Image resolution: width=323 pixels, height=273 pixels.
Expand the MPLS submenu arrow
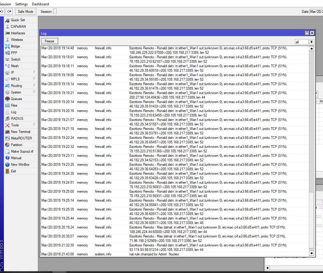tap(34, 79)
